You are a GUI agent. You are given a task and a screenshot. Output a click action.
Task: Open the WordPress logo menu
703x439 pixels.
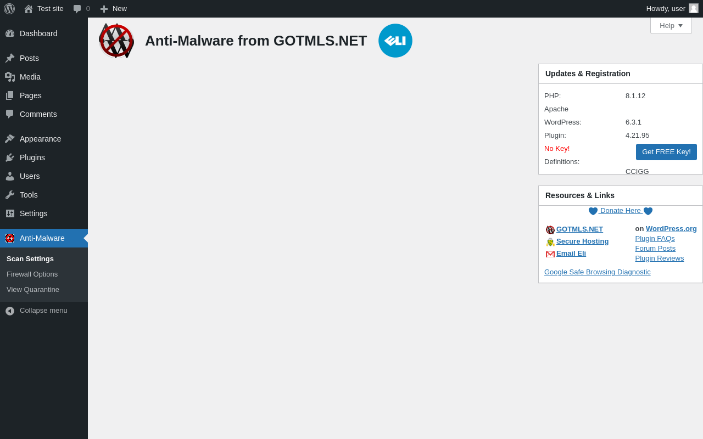pos(9,9)
